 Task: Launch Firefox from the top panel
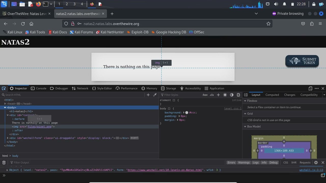[x=38, y=4]
